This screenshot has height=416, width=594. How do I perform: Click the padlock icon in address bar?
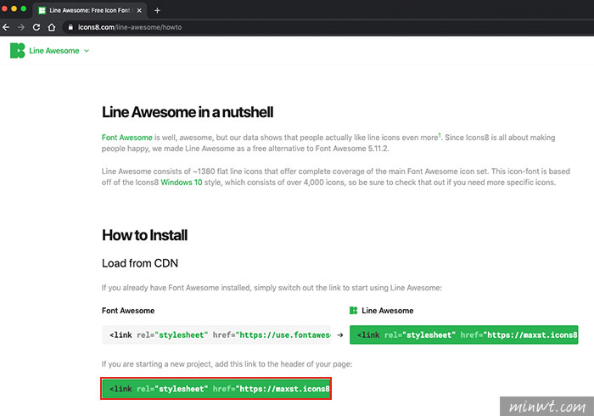[x=70, y=27]
